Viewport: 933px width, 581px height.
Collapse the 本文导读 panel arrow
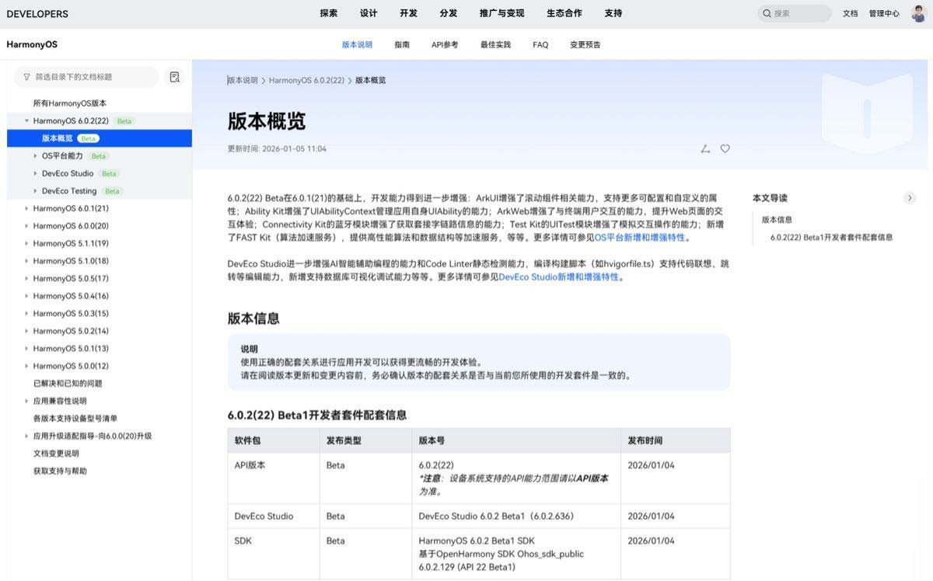910,198
